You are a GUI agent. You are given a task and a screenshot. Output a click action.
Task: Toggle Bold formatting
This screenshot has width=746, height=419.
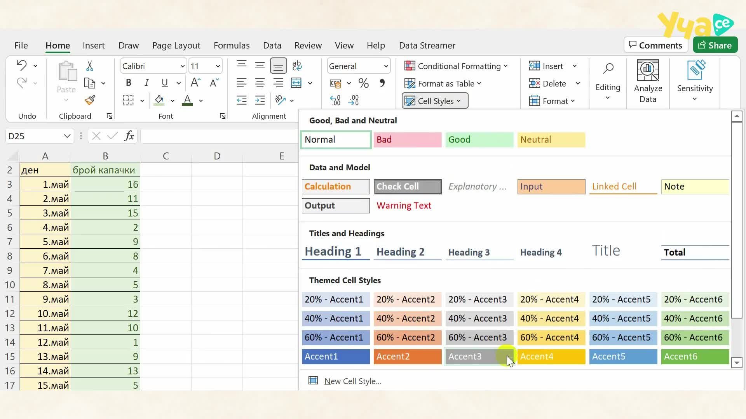pyautogui.click(x=129, y=83)
